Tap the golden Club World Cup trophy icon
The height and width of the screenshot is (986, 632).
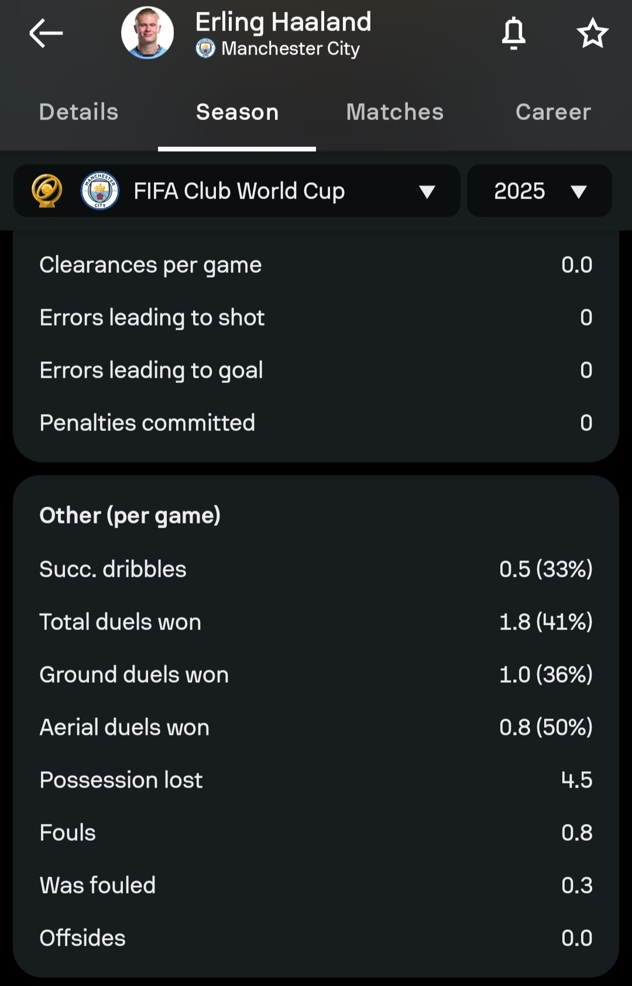tap(47, 191)
